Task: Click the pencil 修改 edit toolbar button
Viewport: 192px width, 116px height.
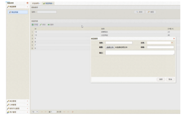Action: 43,25
